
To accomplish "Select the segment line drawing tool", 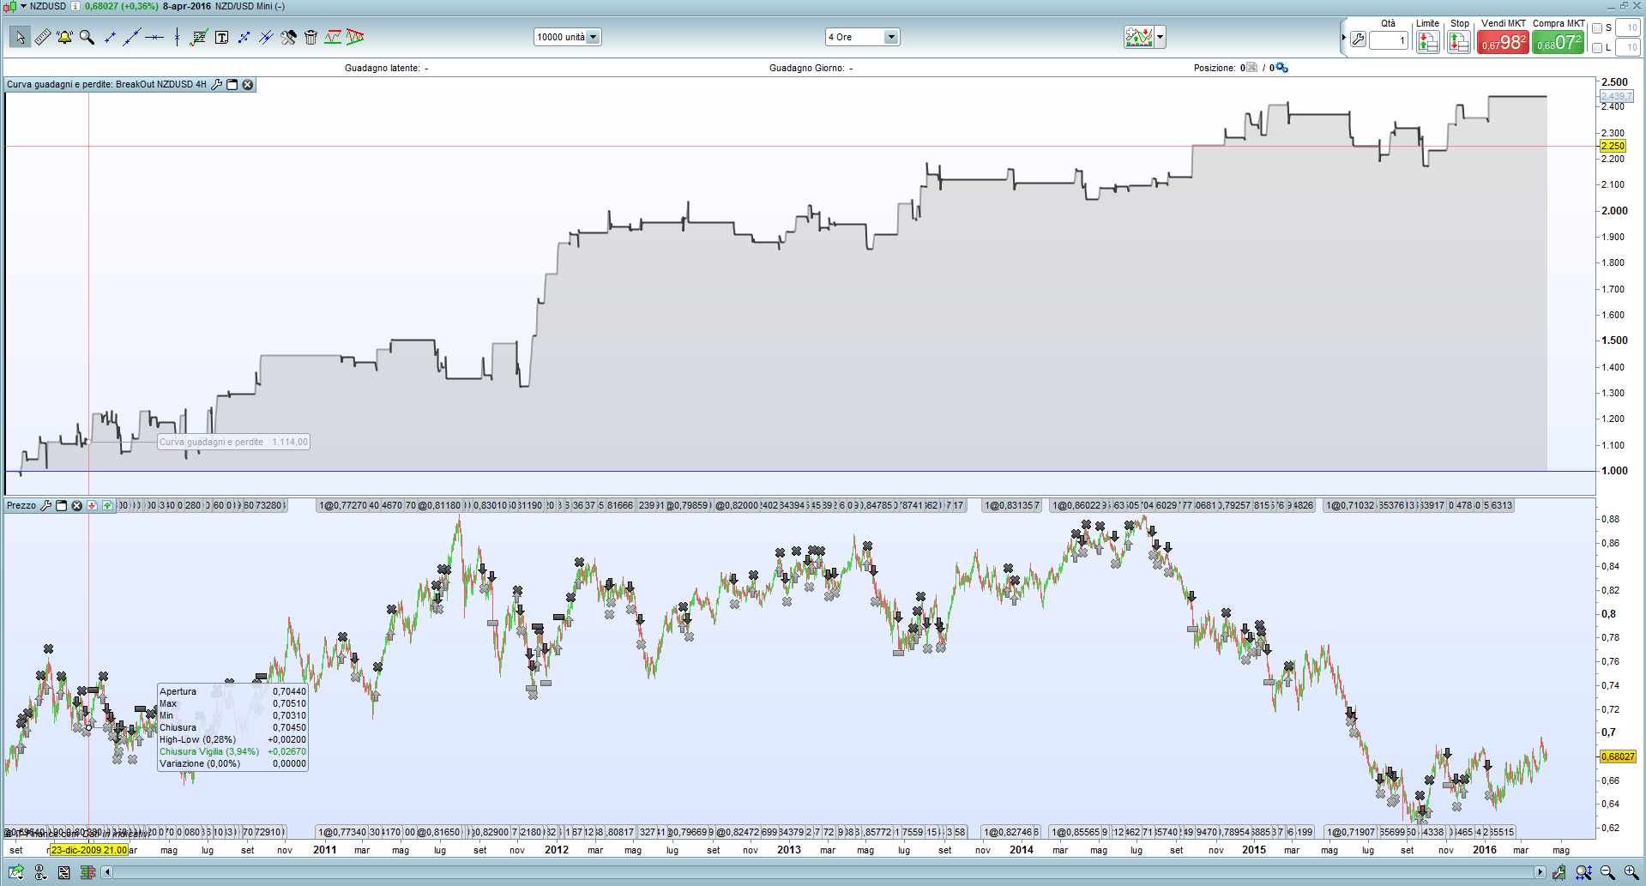I will [110, 37].
